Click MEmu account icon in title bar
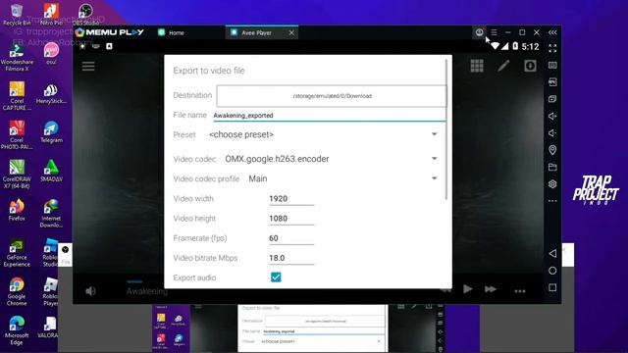Viewport: 628px width, 353px height. point(480,32)
